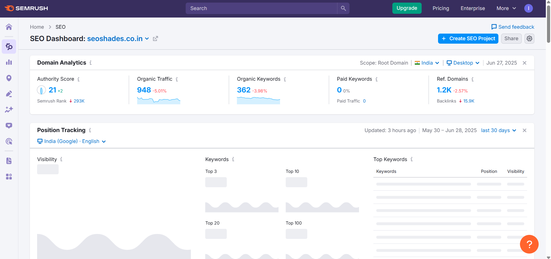Show Paid Keywords info icon
The height and width of the screenshot is (259, 551).
(x=377, y=79)
